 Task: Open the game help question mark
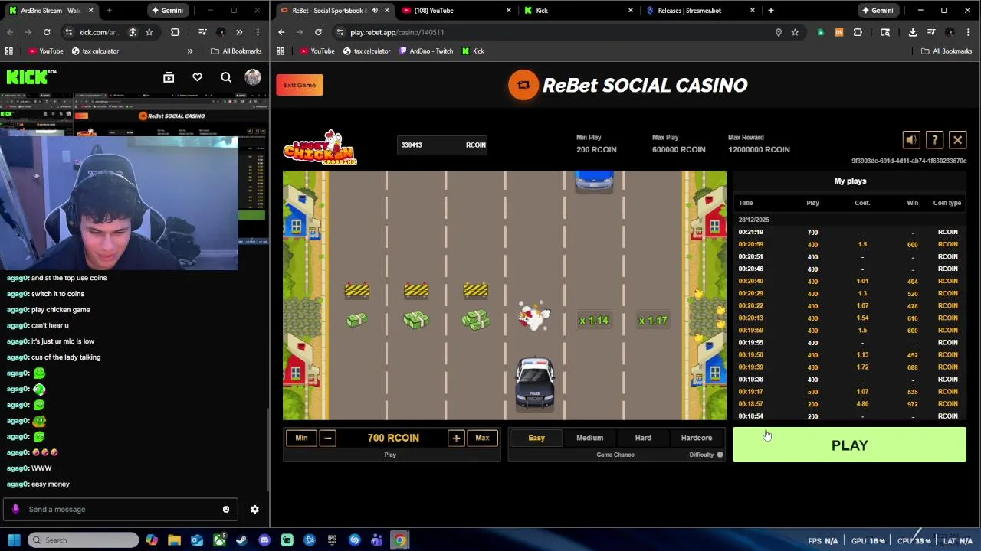tap(934, 140)
